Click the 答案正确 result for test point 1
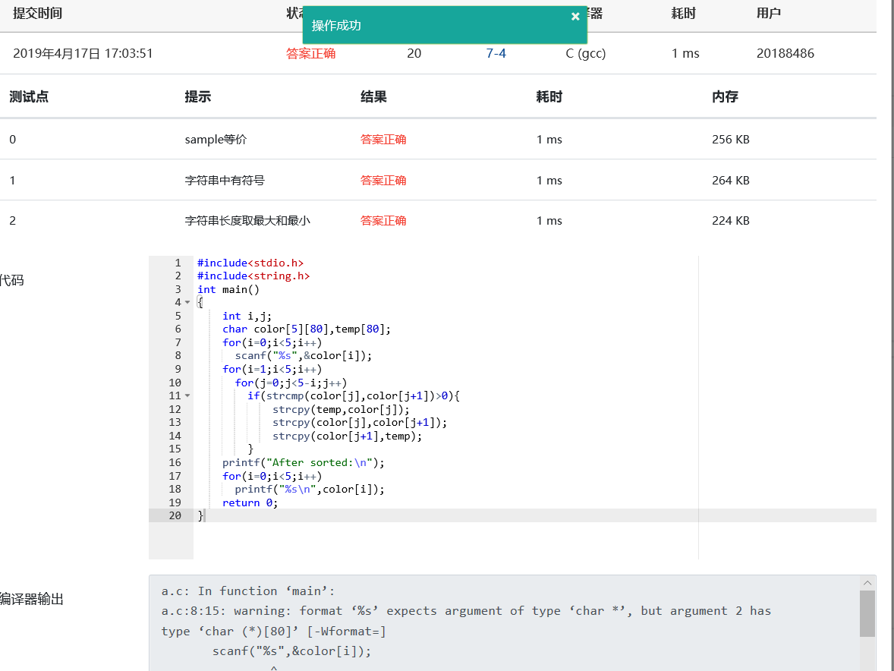This screenshot has height=671, width=894. pyautogui.click(x=383, y=181)
